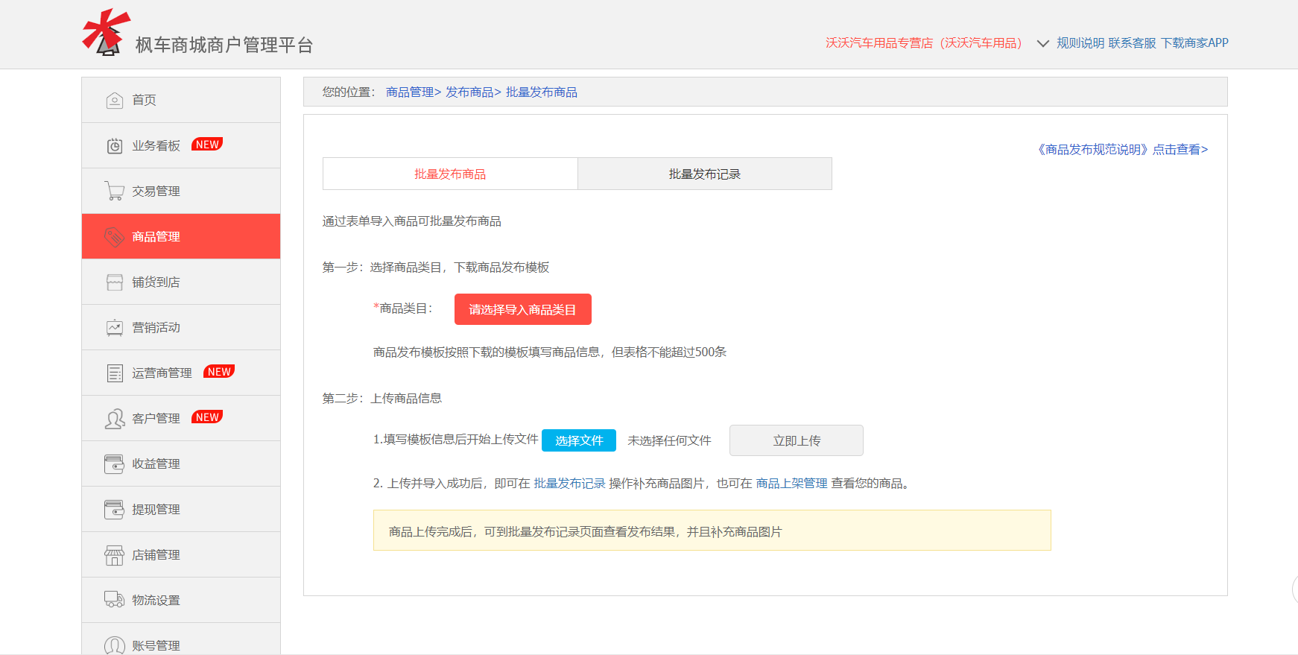Open the 商品上架管理 link
This screenshot has height=655, width=1298.
coord(791,484)
